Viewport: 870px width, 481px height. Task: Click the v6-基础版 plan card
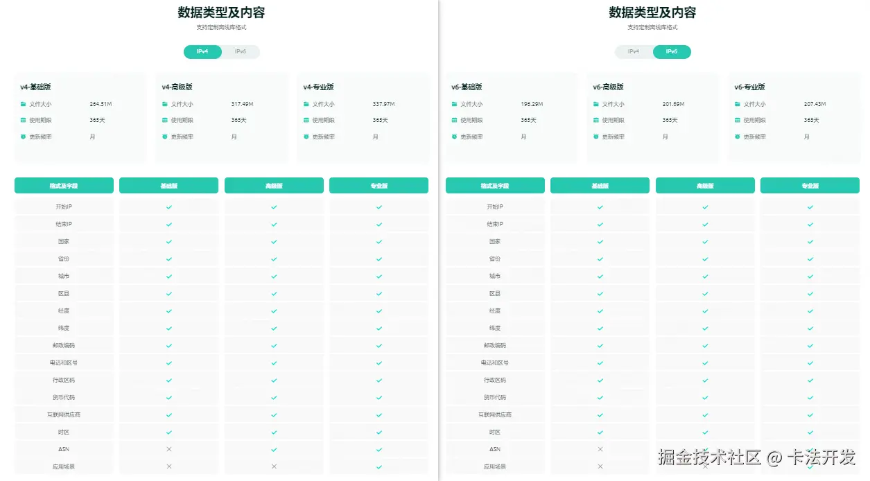pyautogui.click(x=510, y=114)
